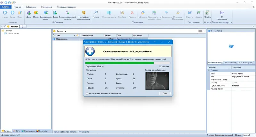Switch to the Комментарий preview tab
The height and width of the screenshot is (137, 256).
[x=245, y=63]
